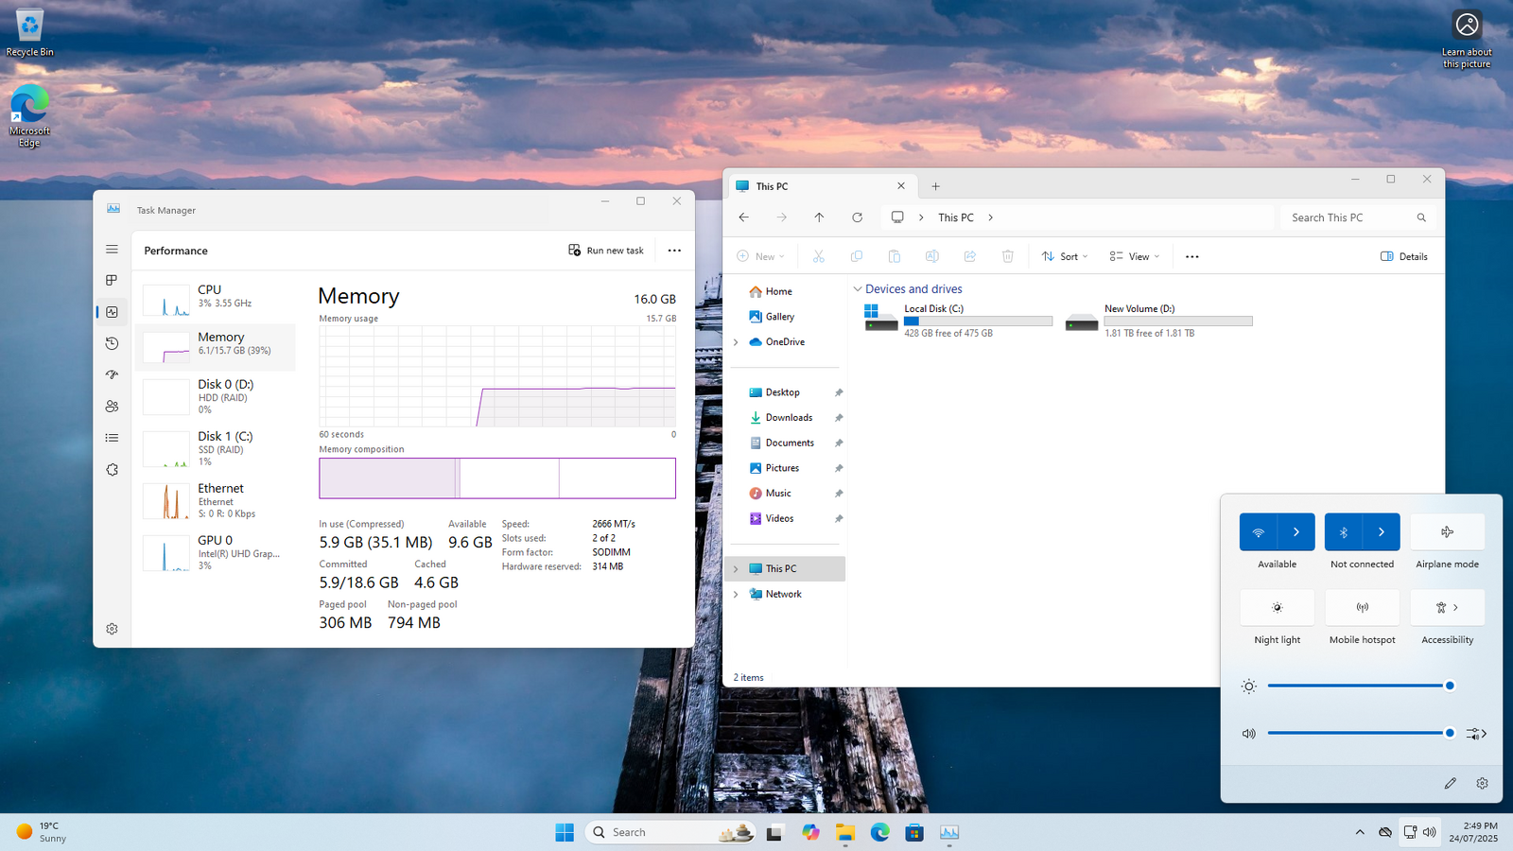Viewport: 1513px width, 851px height.
Task: Open Startup apps page in Task Manager
Action: pos(112,374)
